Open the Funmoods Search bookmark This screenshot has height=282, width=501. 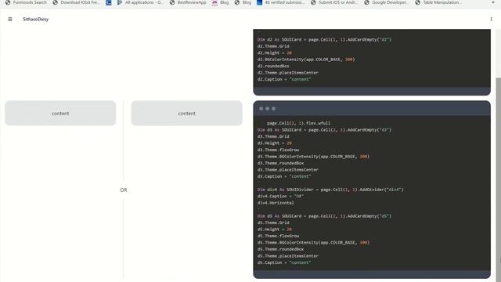26,2
